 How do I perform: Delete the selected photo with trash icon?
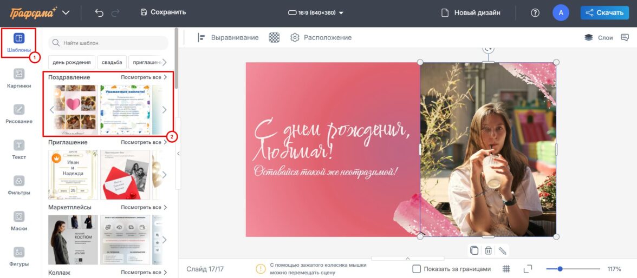[x=489, y=250]
